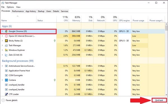Expand the Cortana process row
Image resolution: width=168 pixels, height=104 pixels.
pos(2,80)
